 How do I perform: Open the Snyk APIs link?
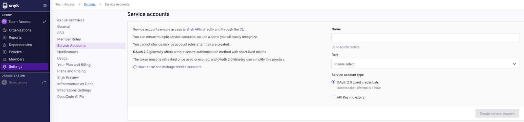194,29
